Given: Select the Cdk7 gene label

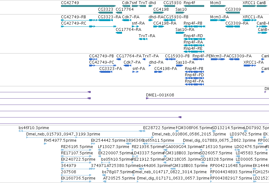Looking at the screenshot, I should (x=127, y=3).
